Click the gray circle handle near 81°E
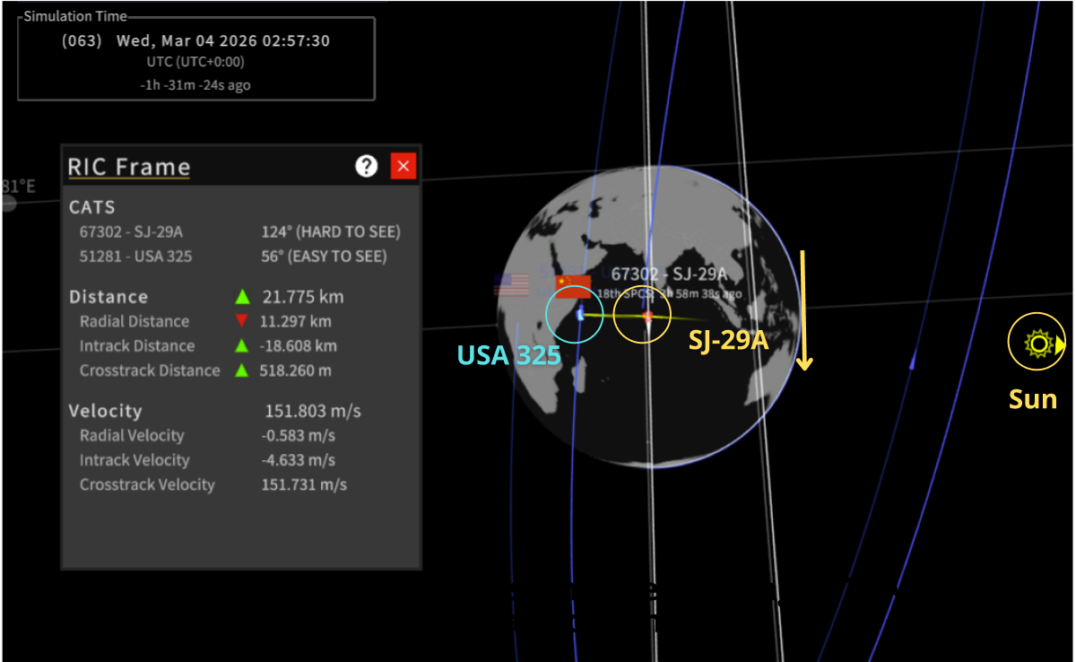This screenshot has height=662, width=1076. 8,204
